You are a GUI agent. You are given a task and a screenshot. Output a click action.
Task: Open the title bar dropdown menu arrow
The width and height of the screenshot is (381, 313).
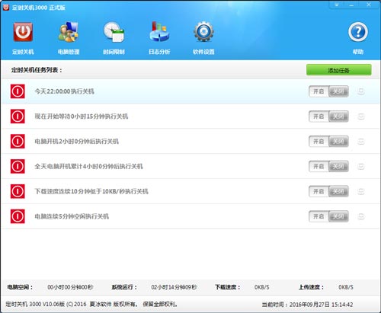(337, 5)
